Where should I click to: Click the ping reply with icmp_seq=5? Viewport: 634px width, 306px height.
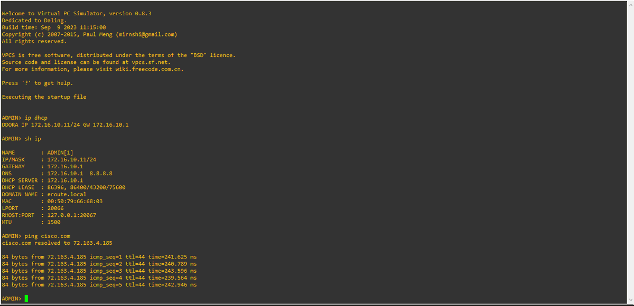[x=99, y=285]
